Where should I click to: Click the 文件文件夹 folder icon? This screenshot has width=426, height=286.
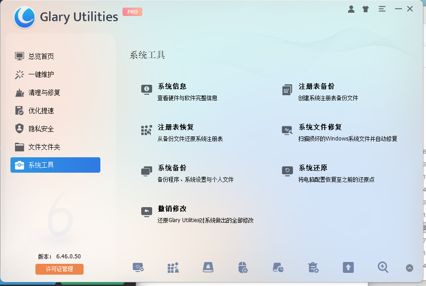pos(19,147)
